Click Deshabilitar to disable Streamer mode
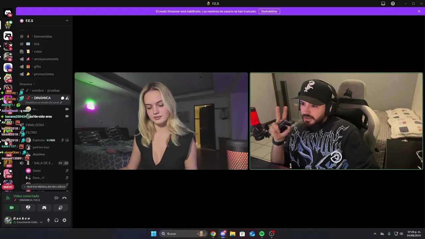The image size is (425, 239). pos(269,11)
